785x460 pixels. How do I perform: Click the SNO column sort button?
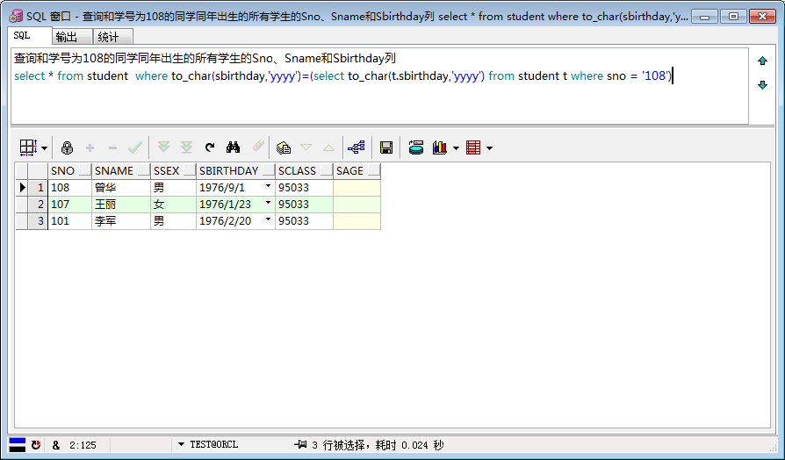tap(85, 170)
